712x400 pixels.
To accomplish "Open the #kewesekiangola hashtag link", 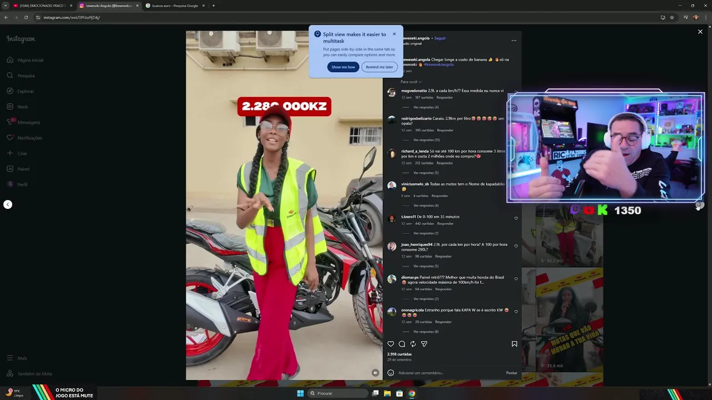I will (439, 64).
